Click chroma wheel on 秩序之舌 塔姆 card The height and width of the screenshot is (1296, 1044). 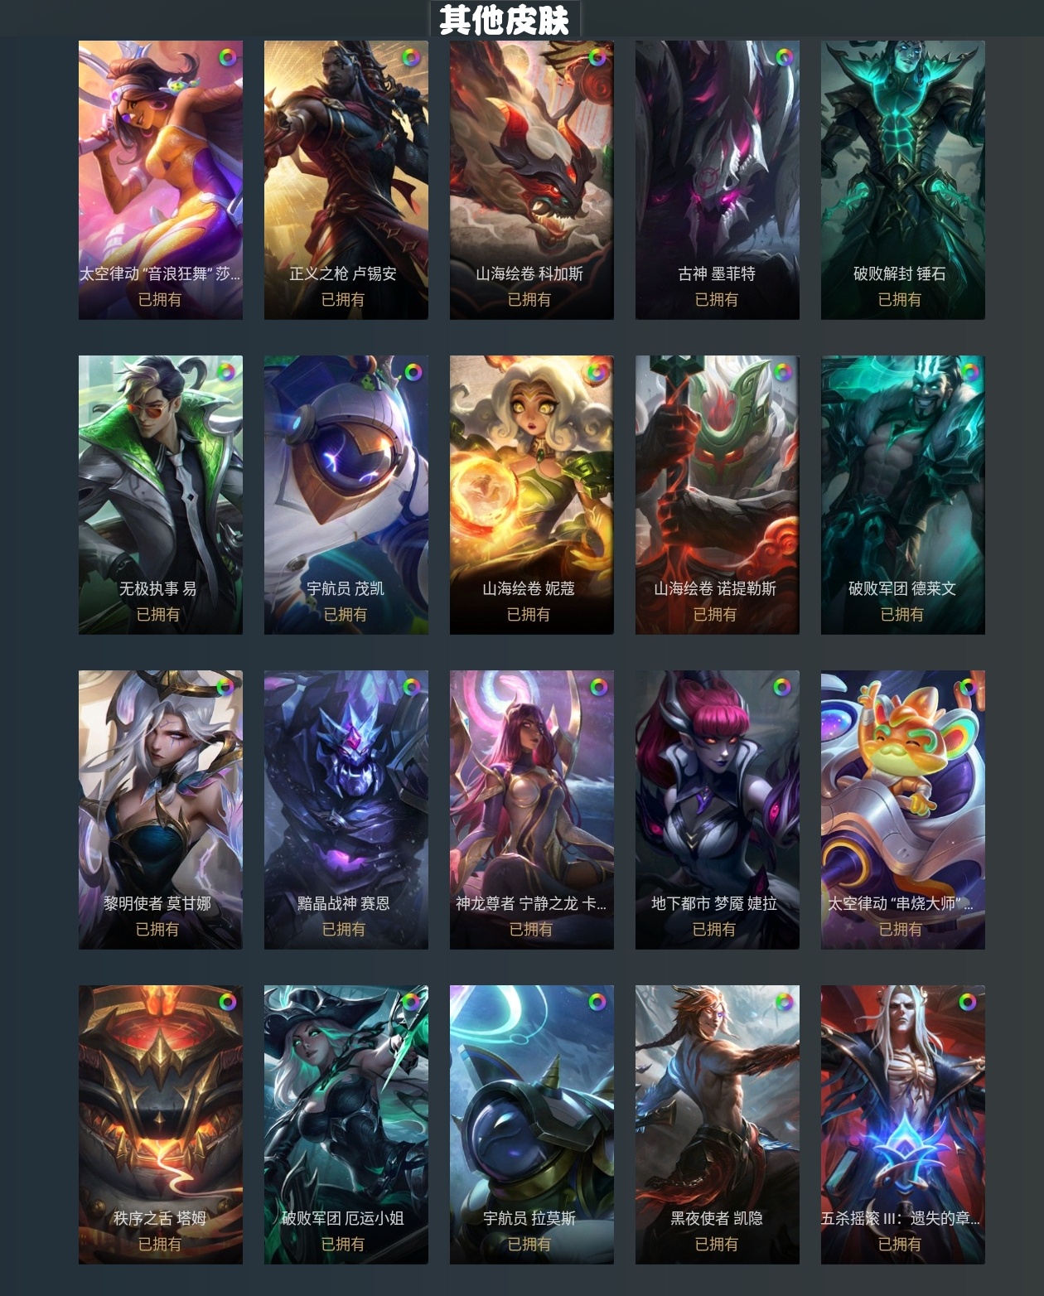tap(227, 1002)
